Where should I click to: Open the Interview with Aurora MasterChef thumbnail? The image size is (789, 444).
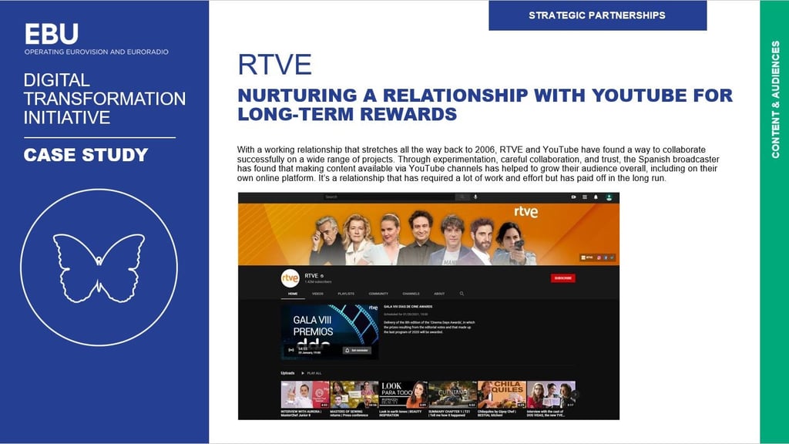pos(305,394)
